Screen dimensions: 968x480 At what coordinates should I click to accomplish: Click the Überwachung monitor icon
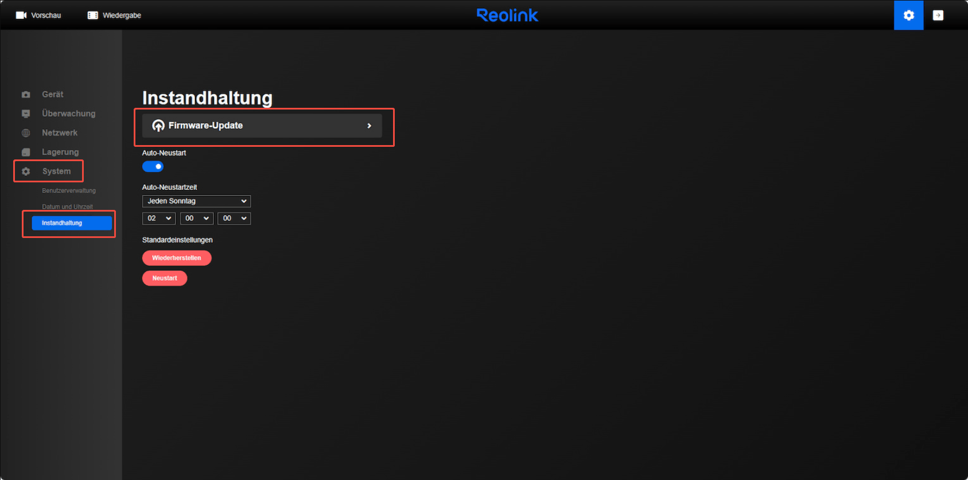coord(26,114)
